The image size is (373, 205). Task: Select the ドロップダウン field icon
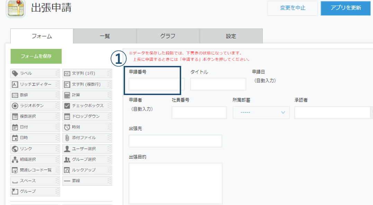tap(67, 116)
